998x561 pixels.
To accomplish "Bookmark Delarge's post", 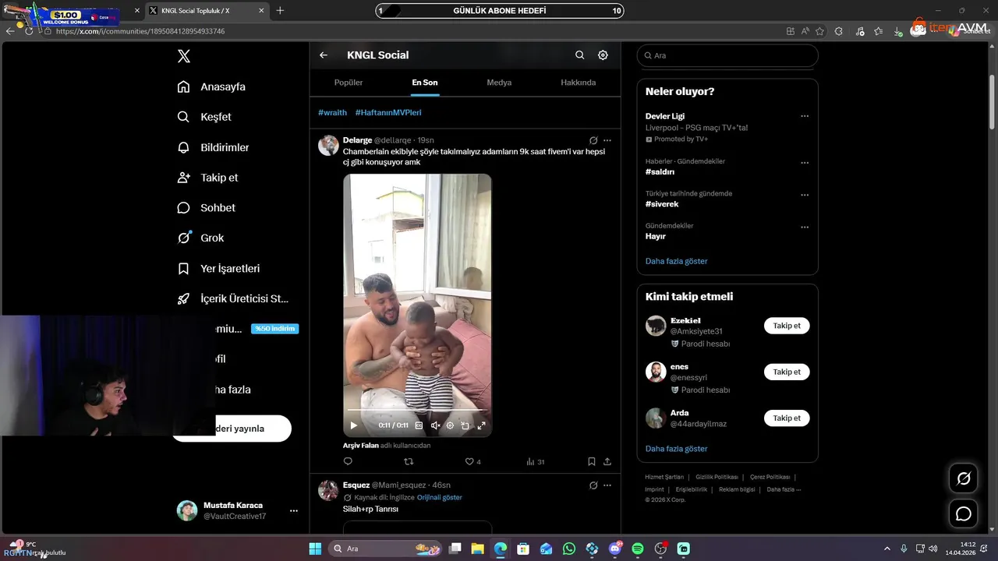I will pos(592,461).
